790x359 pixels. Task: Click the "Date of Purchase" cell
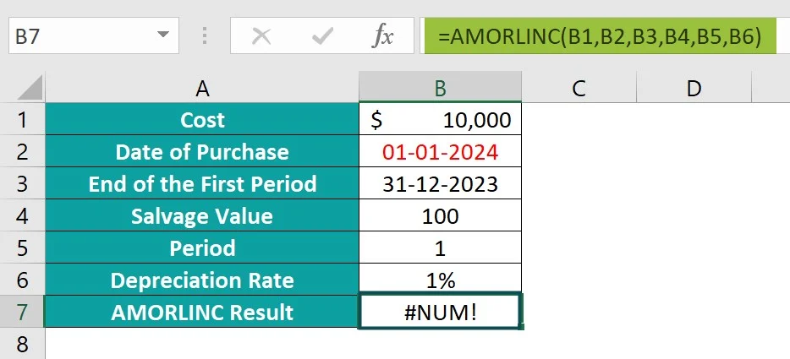202,151
